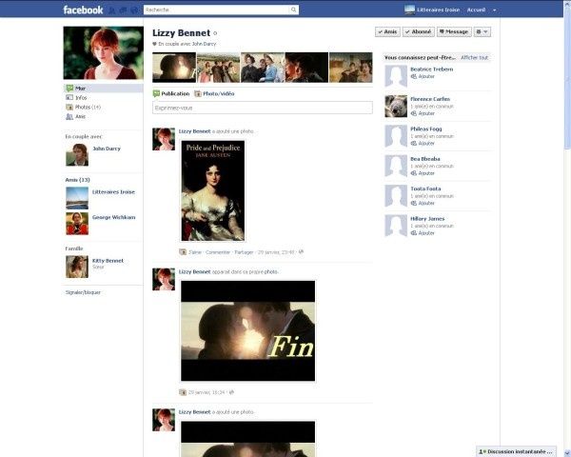Click into the Exprimez-vous text box
The height and width of the screenshot is (457, 571).
pos(263,108)
